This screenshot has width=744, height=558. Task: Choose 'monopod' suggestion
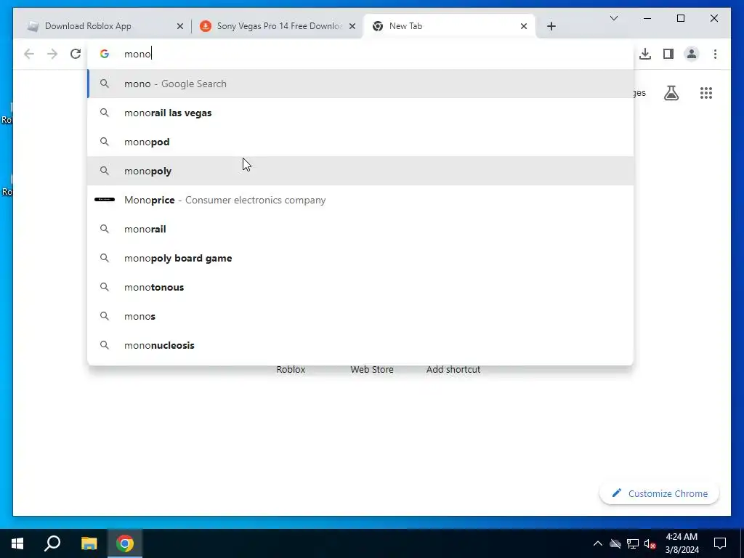(x=360, y=142)
